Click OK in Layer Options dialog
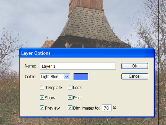Viewport: 166px width, 125px height. 135,66
